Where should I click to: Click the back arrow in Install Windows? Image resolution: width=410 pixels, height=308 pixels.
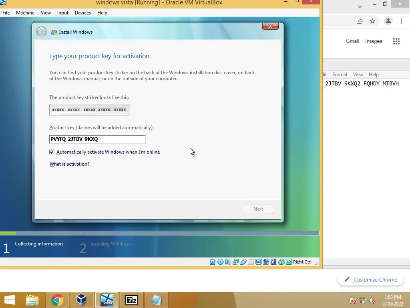pos(41,32)
